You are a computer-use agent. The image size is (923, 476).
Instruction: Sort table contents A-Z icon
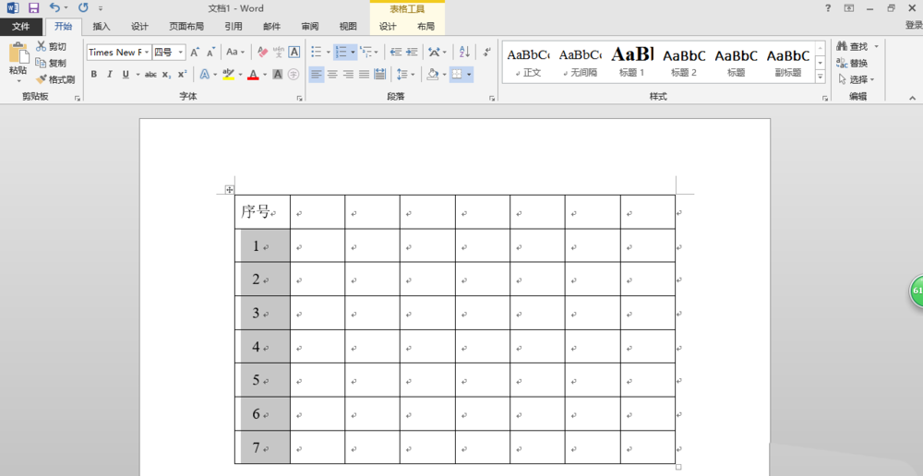pos(464,53)
